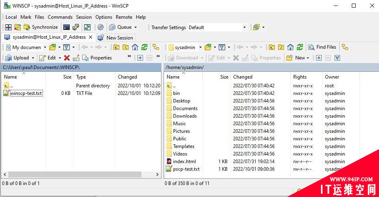Click the local Edit button
379x197 pixels.
click(x=48, y=58)
